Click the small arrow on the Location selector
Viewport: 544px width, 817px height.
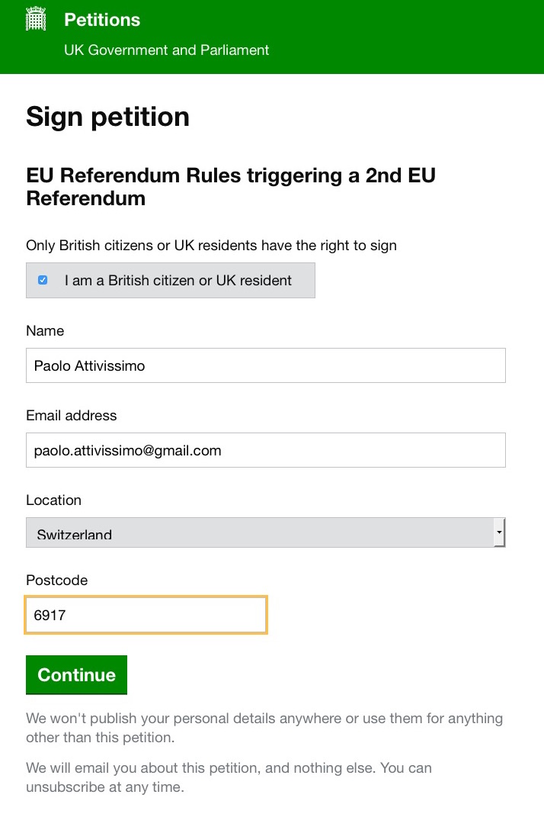point(499,532)
